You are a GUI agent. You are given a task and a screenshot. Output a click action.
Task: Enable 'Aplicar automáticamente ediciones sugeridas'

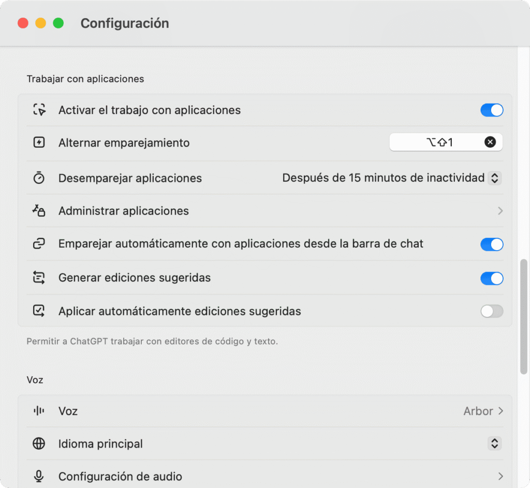pyautogui.click(x=491, y=311)
